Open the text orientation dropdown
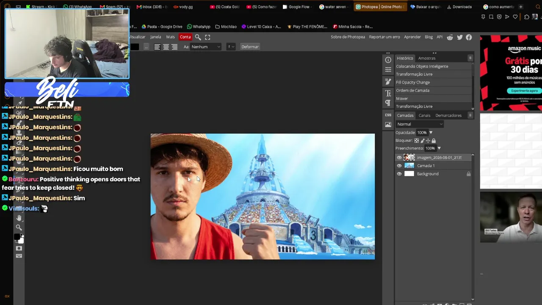 [x=231, y=47]
